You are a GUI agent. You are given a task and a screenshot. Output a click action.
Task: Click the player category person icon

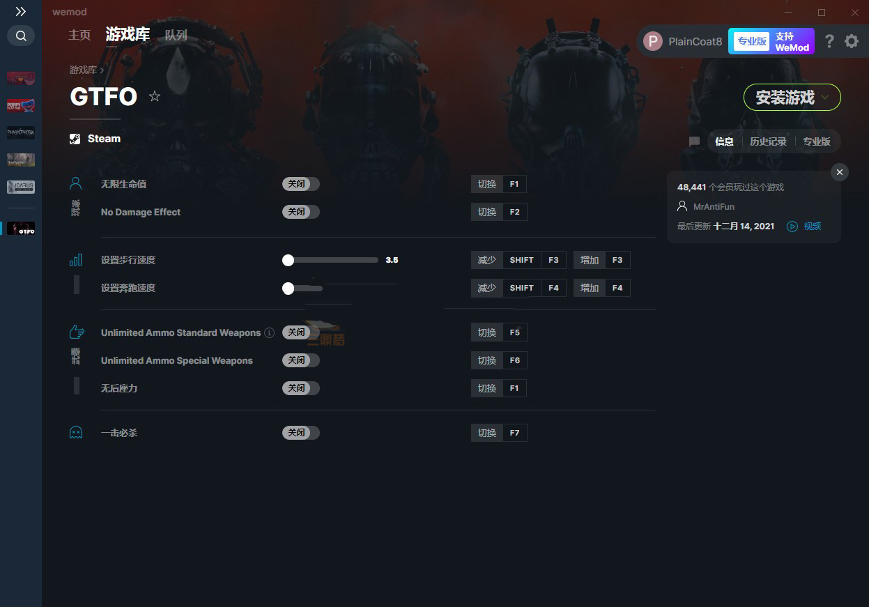[x=76, y=184]
